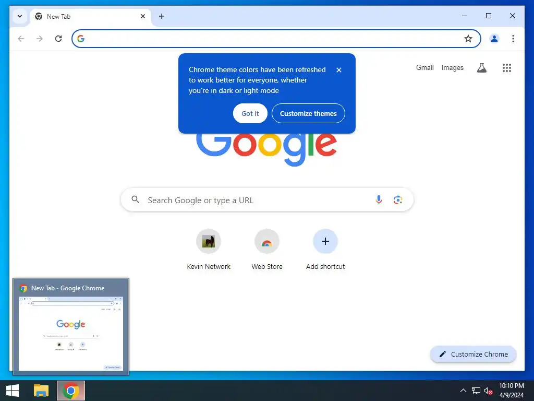Open the Chrome profile avatar
Screen dimensions: 534x401
pyautogui.click(x=494, y=39)
